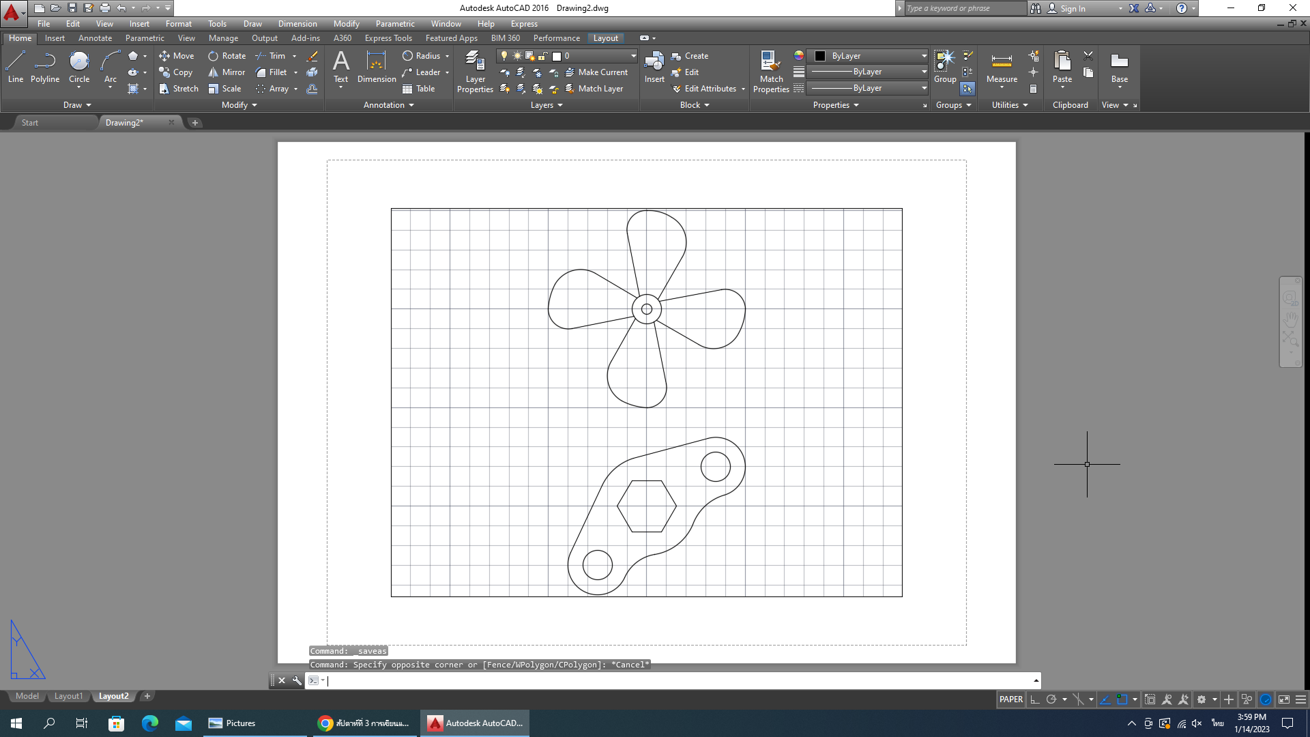This screenshot has height=737, width=1310.
Task: Select the Polyline tool
Action: 45,67
